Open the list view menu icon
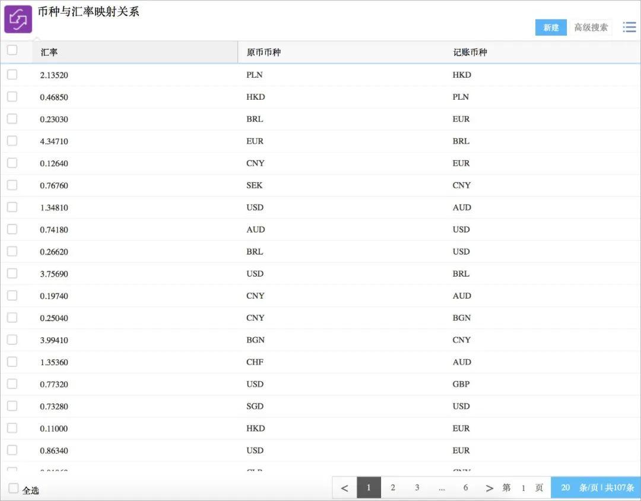Image resolution: width=641 pixels, height=501 pixels. [x=629, y=27]
